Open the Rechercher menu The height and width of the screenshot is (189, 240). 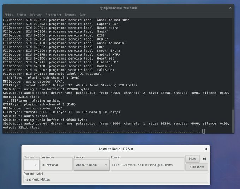53,15
